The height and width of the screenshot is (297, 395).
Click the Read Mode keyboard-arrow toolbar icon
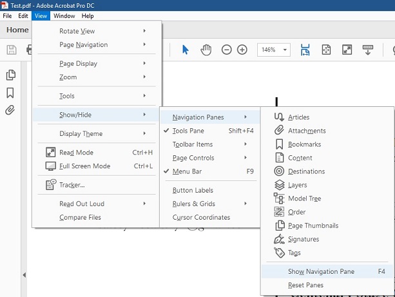point(368,50)
